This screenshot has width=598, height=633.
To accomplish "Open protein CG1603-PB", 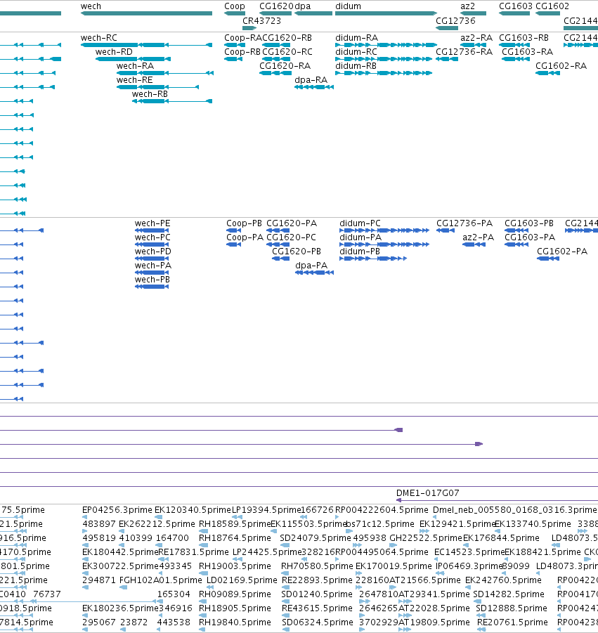I will click(x=529, y=223).
